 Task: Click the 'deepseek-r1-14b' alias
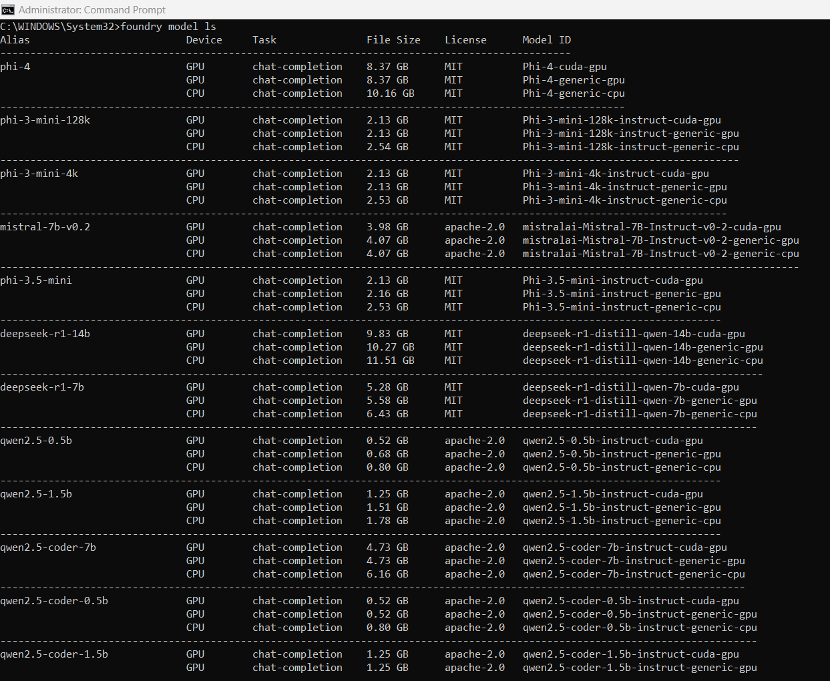pyautogui.click(x=45, y=334)
